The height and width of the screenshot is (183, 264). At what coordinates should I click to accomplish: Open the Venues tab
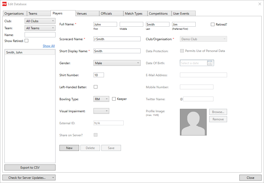pyautogui.click(x=82, y=14)
